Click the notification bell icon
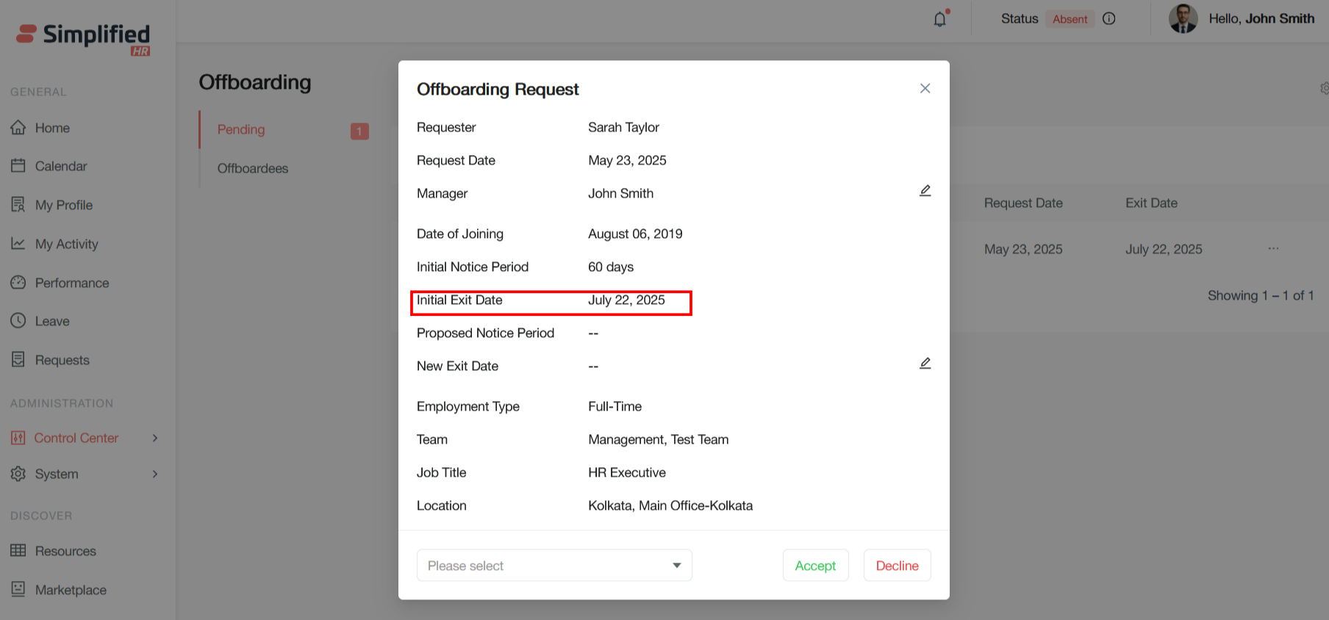The image size is (1329, 620). click(x=939, y=19)
